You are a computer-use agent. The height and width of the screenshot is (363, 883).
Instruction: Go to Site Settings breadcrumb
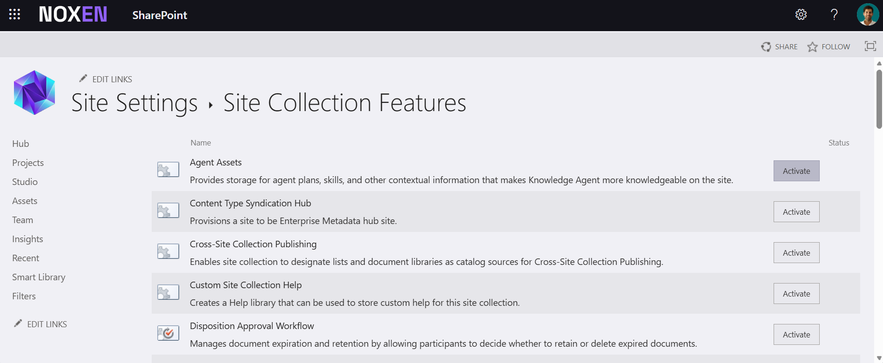(135, 103)
